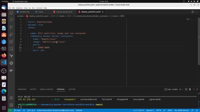Change UTF-8 file encoding

tap(158, 110)
